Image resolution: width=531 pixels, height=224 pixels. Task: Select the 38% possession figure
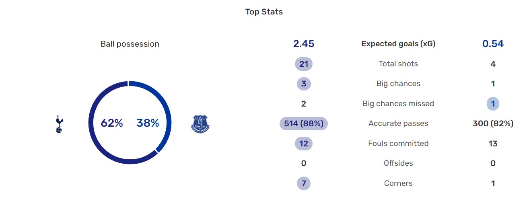(x=148, y=123)
